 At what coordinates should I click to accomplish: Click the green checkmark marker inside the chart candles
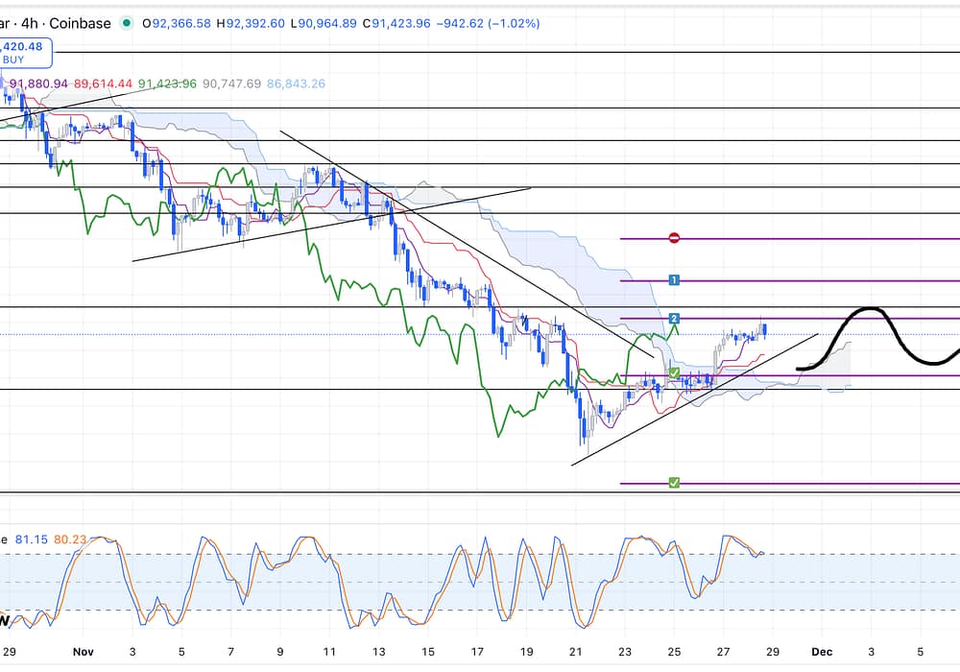(674, 372)
